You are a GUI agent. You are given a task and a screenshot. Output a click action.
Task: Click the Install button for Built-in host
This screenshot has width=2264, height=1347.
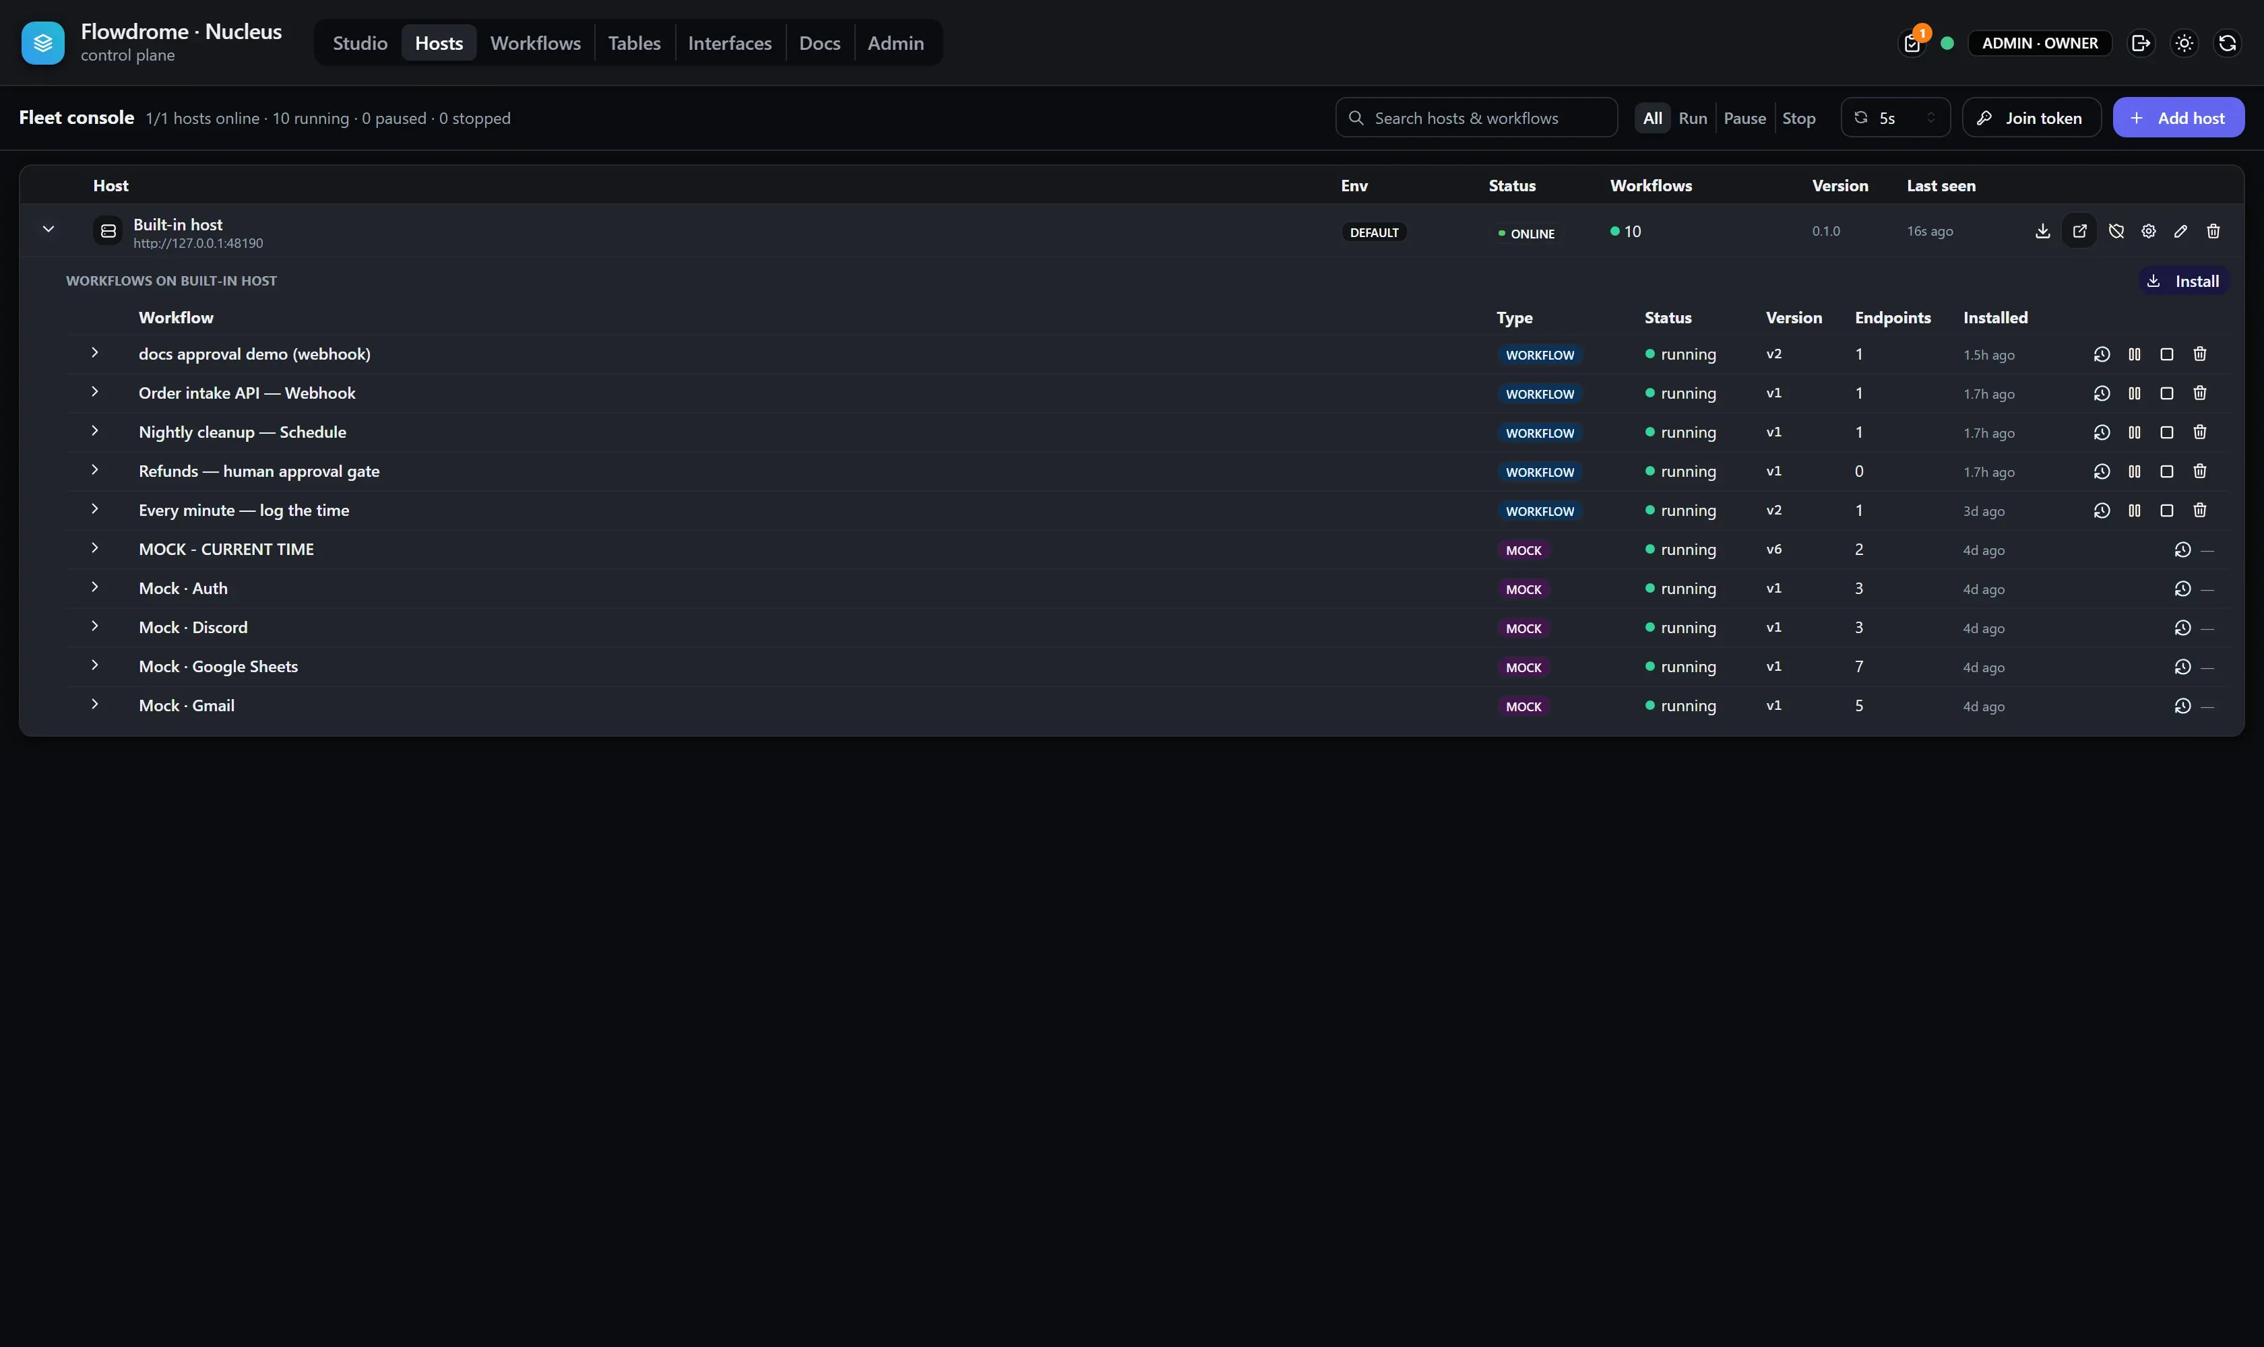tap(2184, 282)
